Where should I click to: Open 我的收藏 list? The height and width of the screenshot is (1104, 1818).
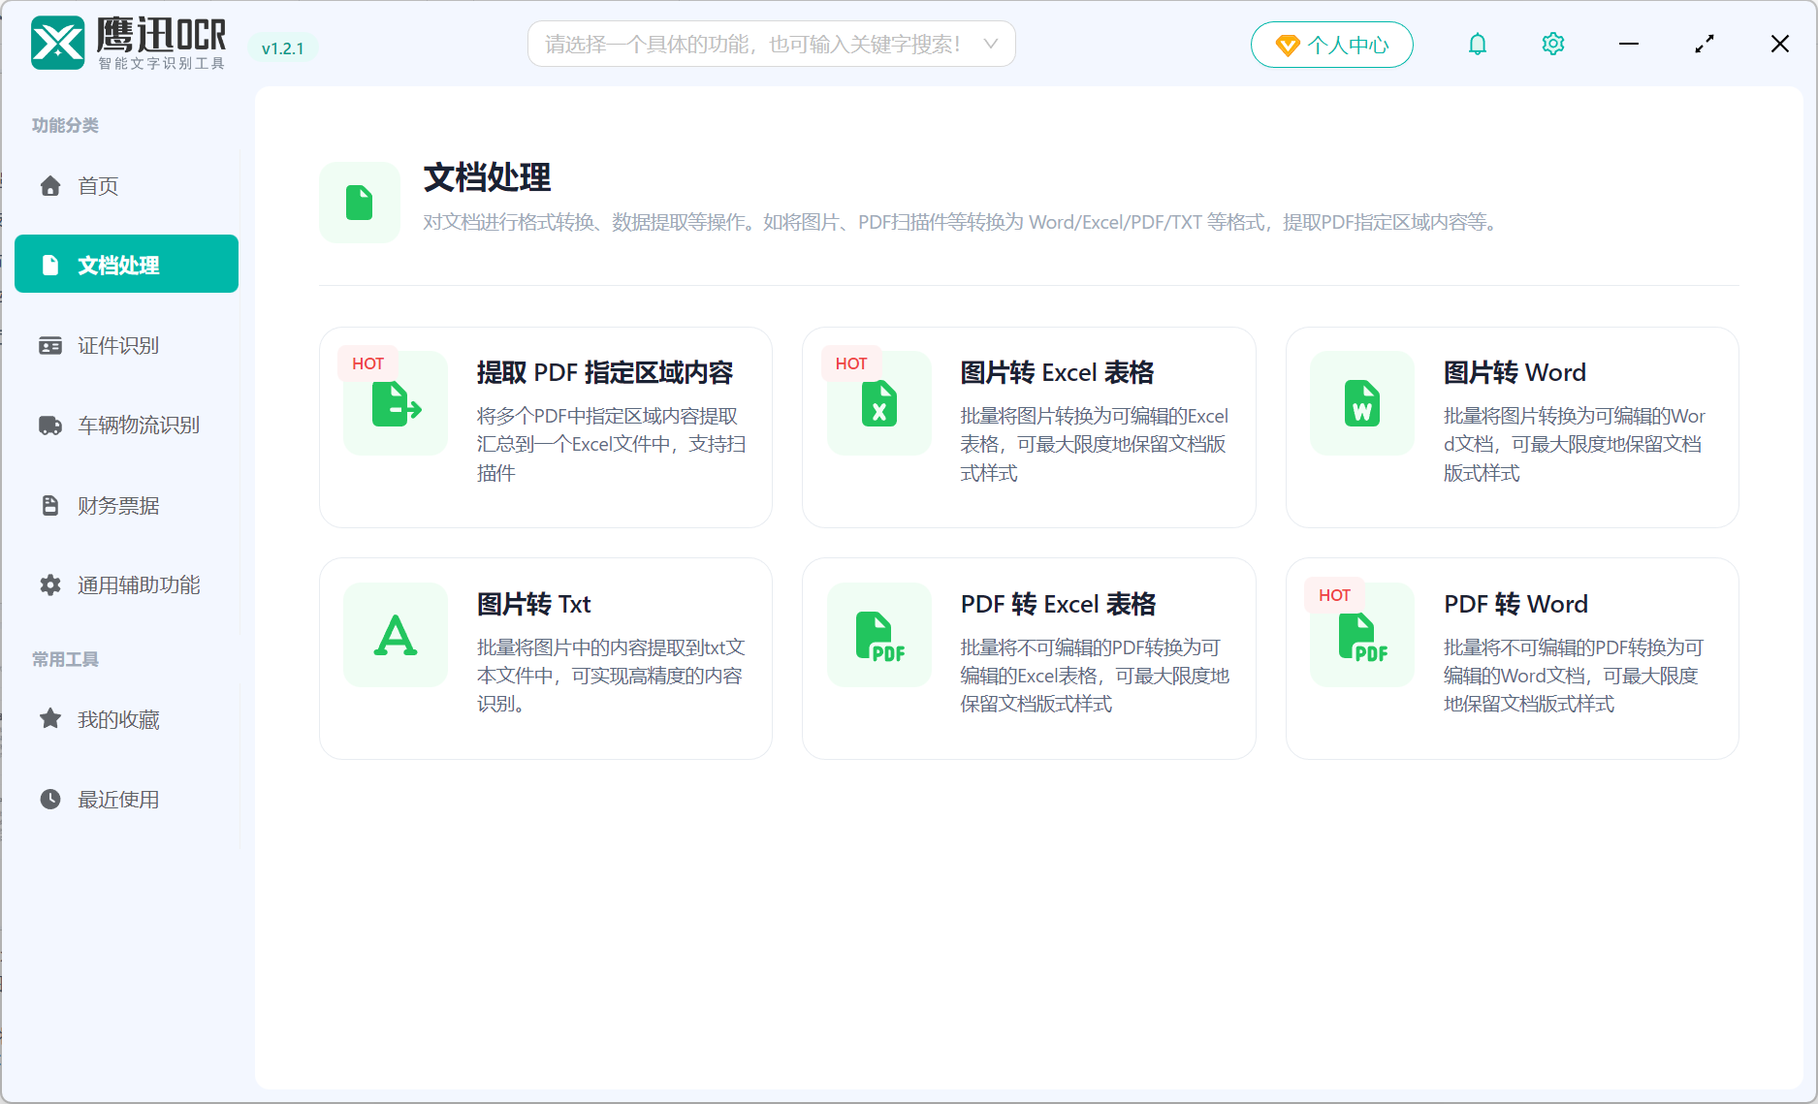tap(127, 719)
